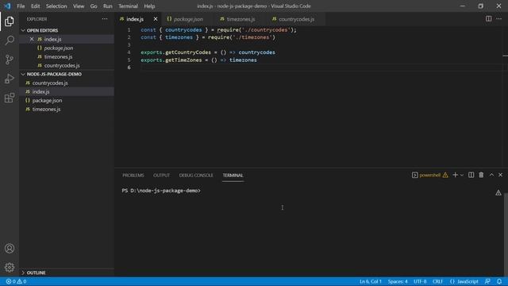Open the Edit menu
The width and height of the screenshot is (508, 286).
coord(35,6)
